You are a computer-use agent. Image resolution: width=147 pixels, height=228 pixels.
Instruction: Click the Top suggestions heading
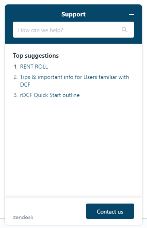(36, 56)
